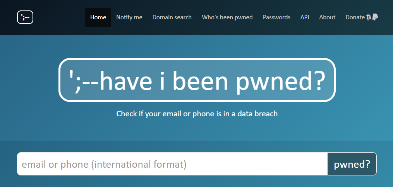Place cursor in international format search box
The width and height of the screenshot is (393, 187).
[x=172, y=164]
